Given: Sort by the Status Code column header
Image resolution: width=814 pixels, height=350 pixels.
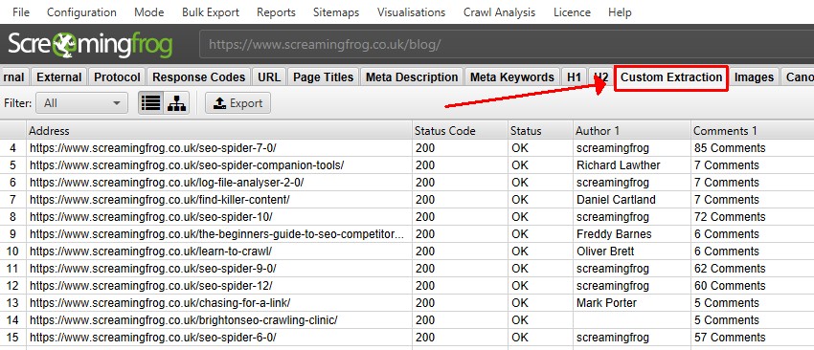Looking at the screenshot, I should (460, 131).
